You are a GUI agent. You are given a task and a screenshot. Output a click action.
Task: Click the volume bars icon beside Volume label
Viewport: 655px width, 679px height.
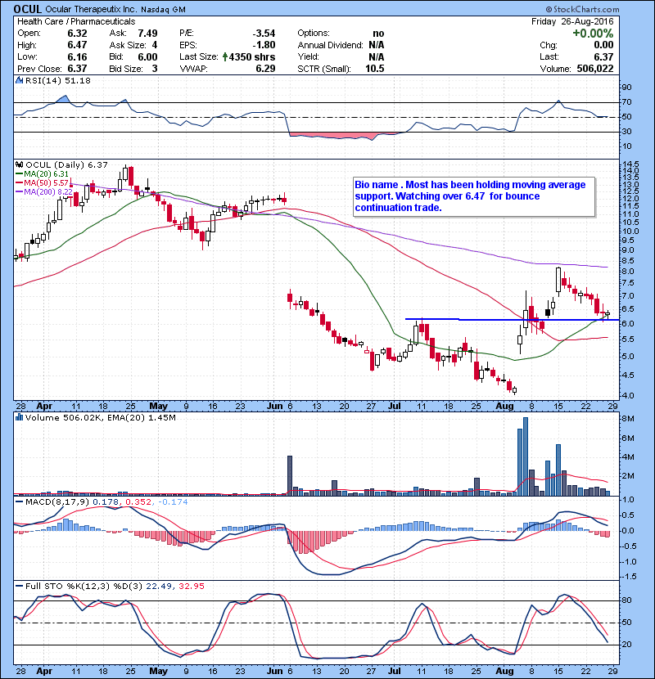(19, 417)
